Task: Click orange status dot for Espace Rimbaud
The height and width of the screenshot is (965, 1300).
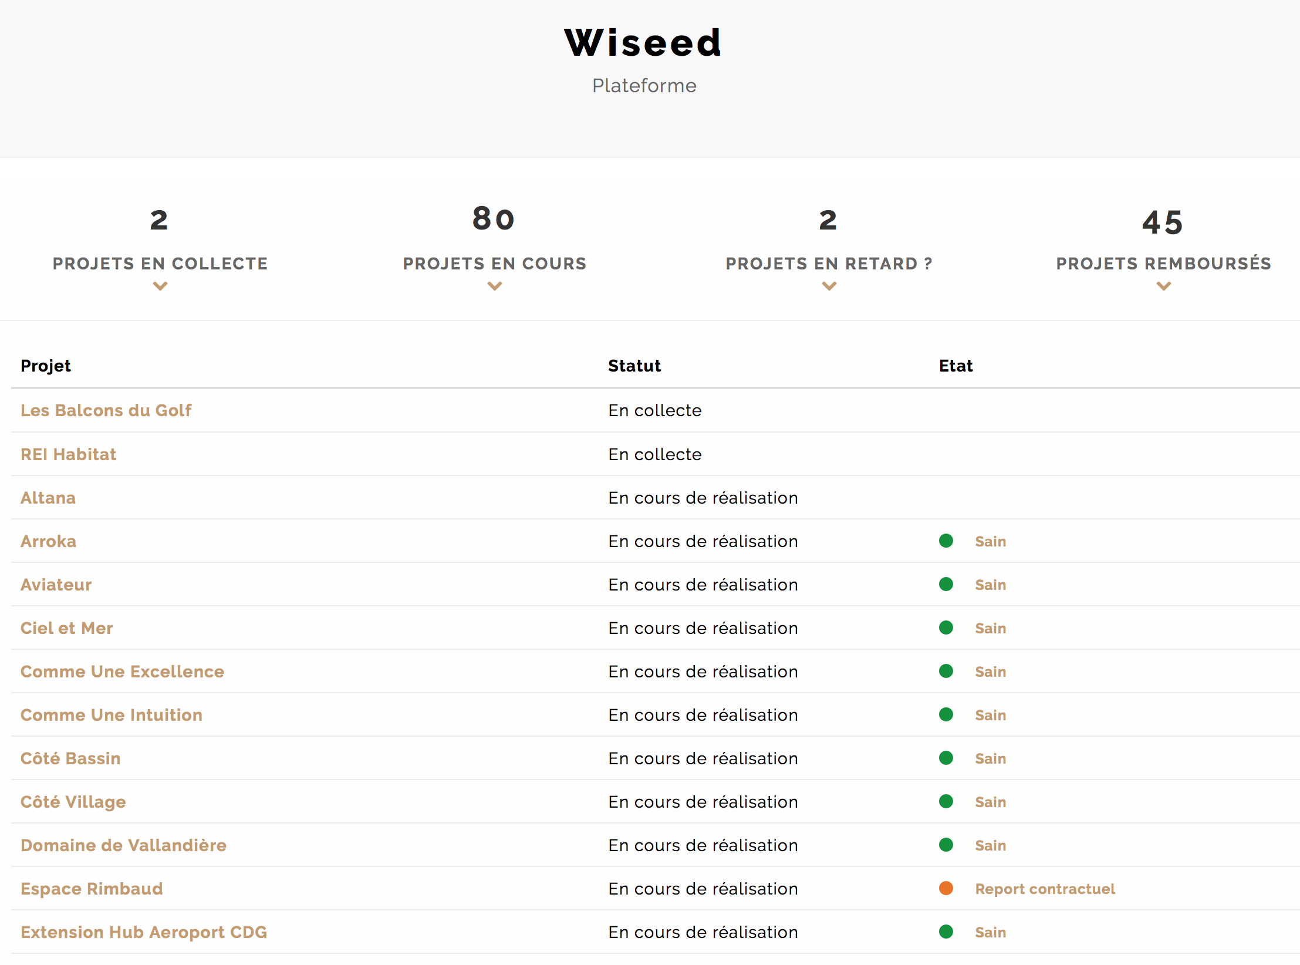Action: coord(946,888)
